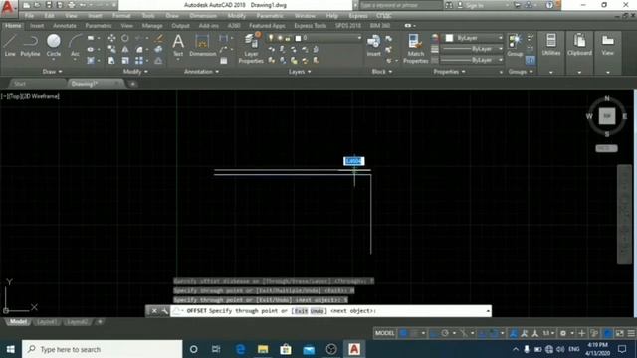Click the Erase tool in Modify panel
Viewport: 637px width, 358px height.
(159, 38)
